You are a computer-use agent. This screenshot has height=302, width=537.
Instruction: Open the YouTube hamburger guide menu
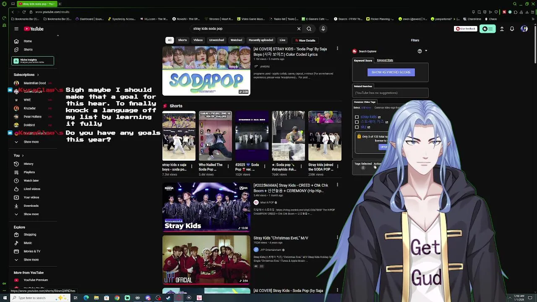16,29
